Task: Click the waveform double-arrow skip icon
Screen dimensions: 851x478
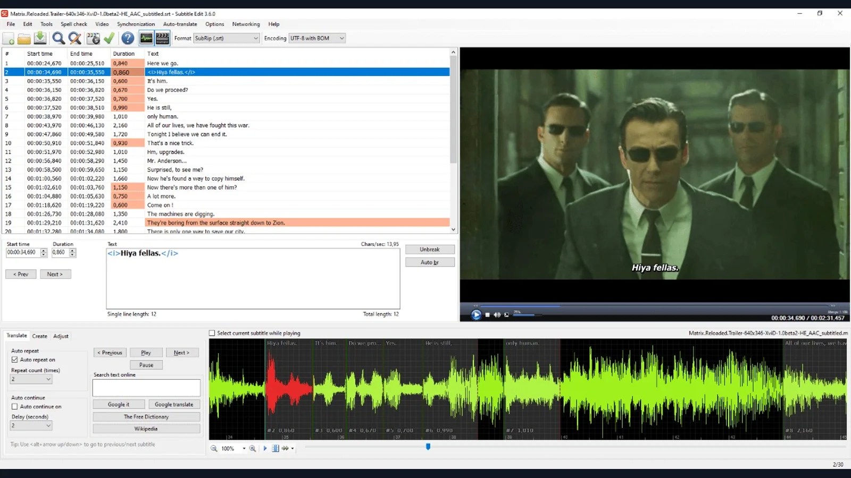Action: click(285, 449)
